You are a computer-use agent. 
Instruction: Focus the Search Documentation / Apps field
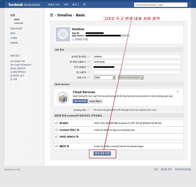[x=161, y=5]
